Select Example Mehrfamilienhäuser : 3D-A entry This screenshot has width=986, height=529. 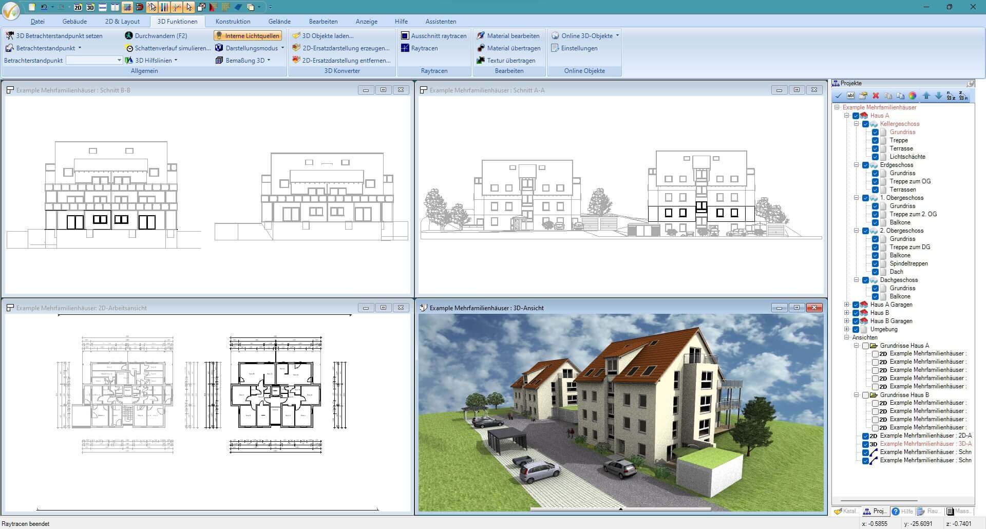(924, 444)
